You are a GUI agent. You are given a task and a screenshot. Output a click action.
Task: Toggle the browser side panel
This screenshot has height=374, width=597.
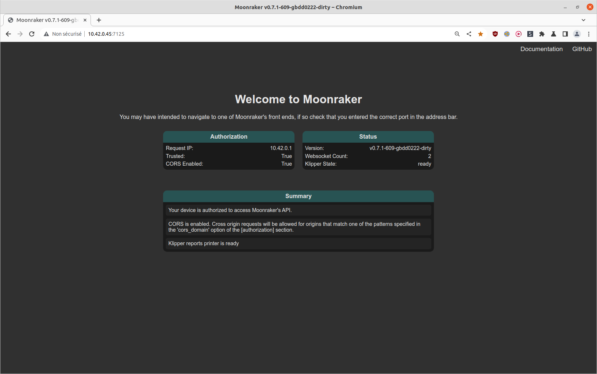[x=565, y=34]
